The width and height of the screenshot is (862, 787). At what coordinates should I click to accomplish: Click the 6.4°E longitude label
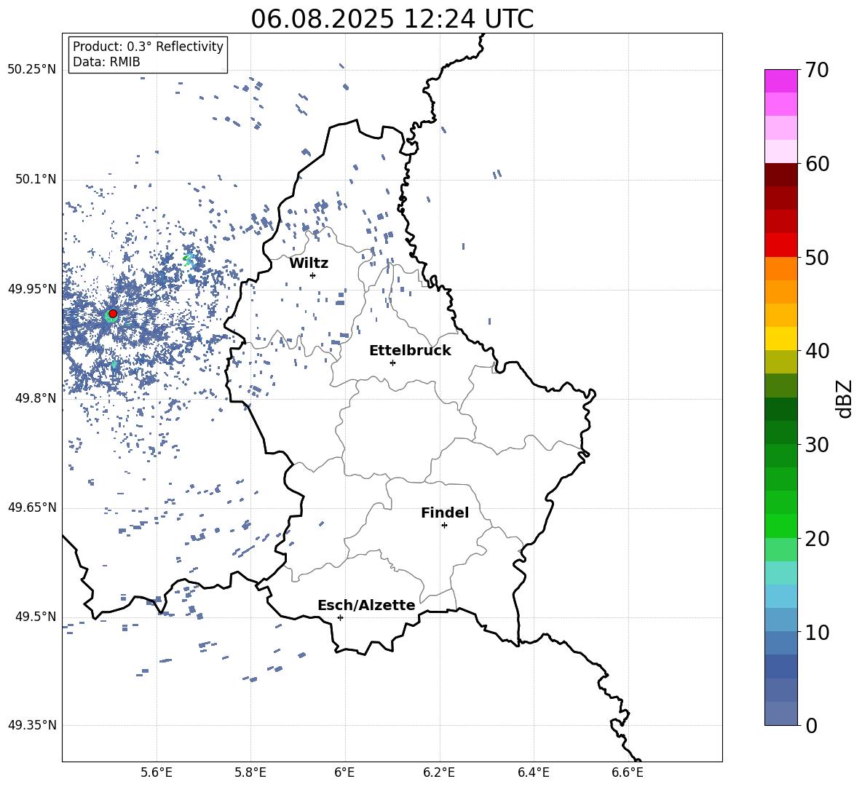pos(534,772)
